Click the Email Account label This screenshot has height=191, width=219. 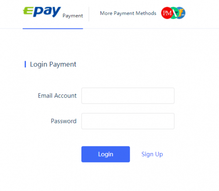tap(57, 96)
